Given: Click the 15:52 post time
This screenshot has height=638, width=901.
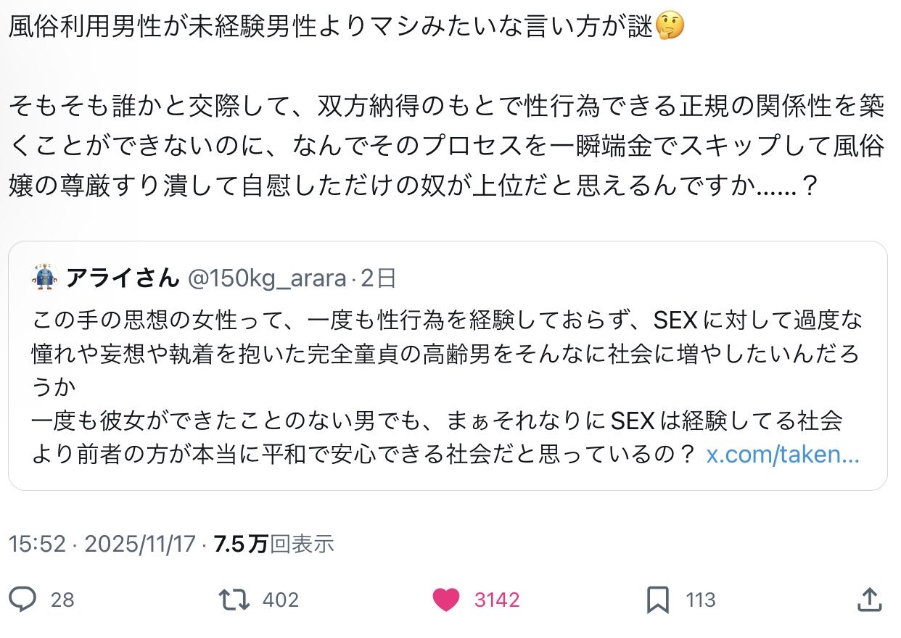Looking at the screenshot, I should point(37,544).
